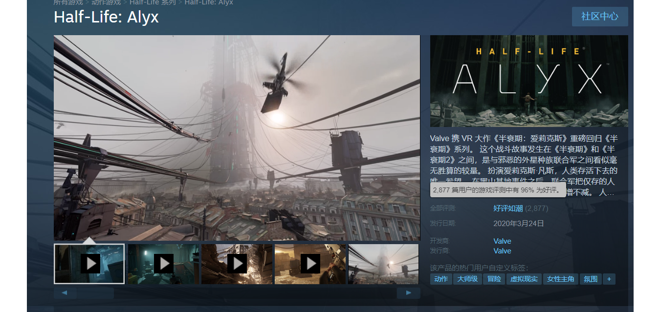The image size is (660, 312).
Task: Select the fifth screenshot thumbnail
Action: (383, 264)
